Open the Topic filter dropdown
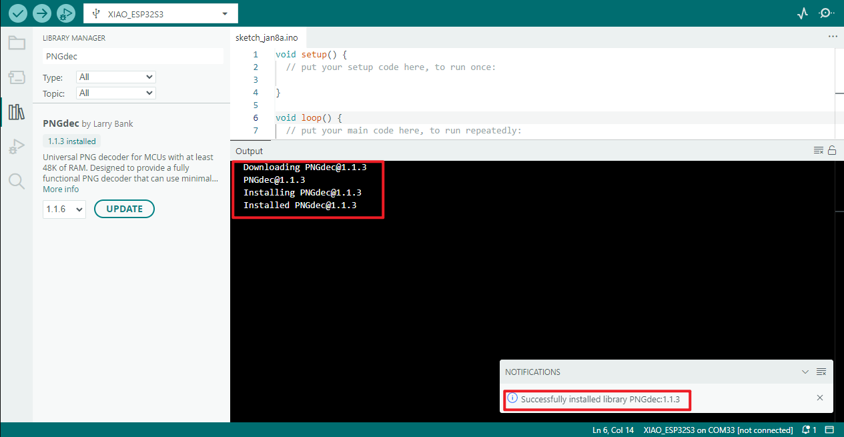 (115, 93)
